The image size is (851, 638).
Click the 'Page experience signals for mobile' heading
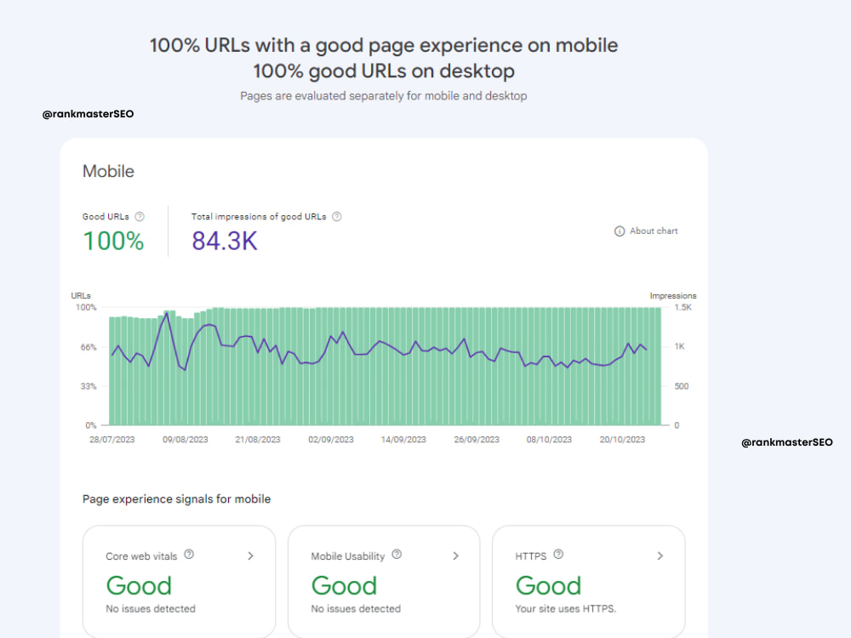(x=176, y=499)
